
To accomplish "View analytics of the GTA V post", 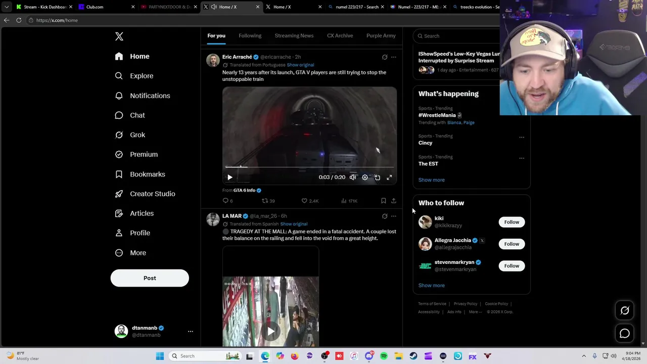I will tap(349, 201).
